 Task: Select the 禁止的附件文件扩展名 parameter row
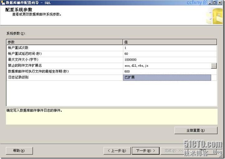pyautogui.click(x=65, y=66)
